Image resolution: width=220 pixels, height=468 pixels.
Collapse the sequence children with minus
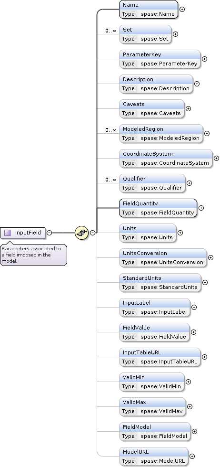point(92,233)
